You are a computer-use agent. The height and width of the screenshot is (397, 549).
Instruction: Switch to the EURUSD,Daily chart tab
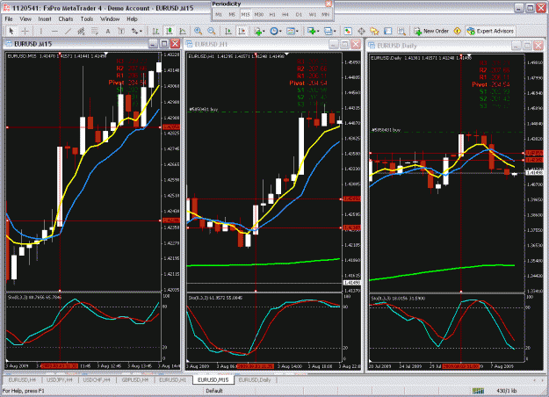pyautogui.click(x=255, y=379)
